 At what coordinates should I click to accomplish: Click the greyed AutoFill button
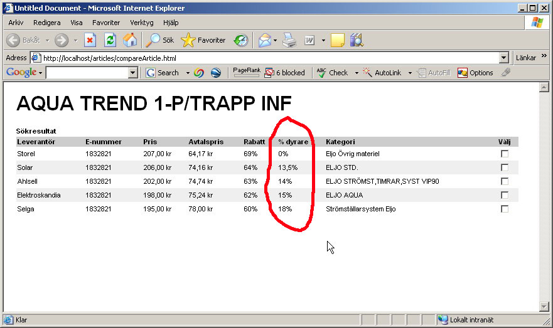(x=434, y=73)
